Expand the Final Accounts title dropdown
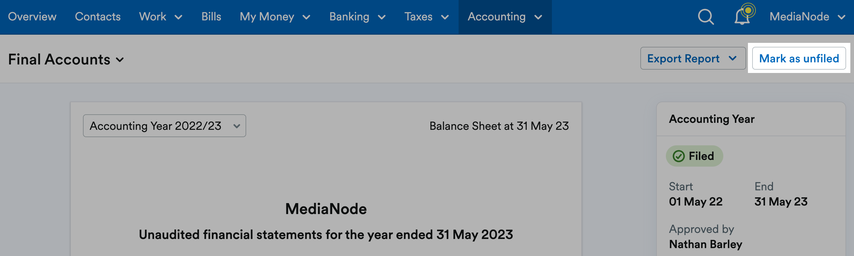Image resolution: width=854 pixels, height=256 pixels. (x=66, y=60)
